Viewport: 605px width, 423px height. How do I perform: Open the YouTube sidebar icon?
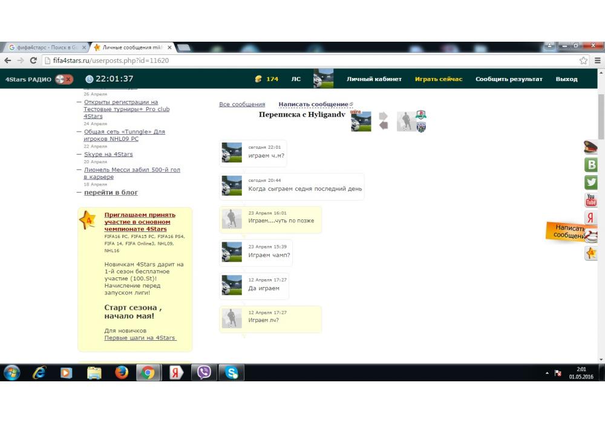[x=590, y=200]
